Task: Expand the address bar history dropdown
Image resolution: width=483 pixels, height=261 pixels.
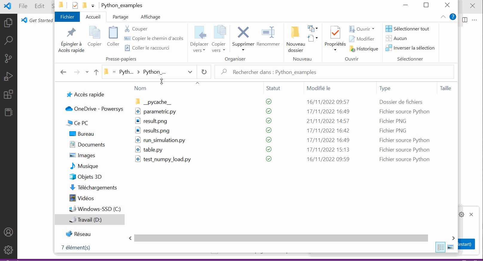Action: click(190, 72)
